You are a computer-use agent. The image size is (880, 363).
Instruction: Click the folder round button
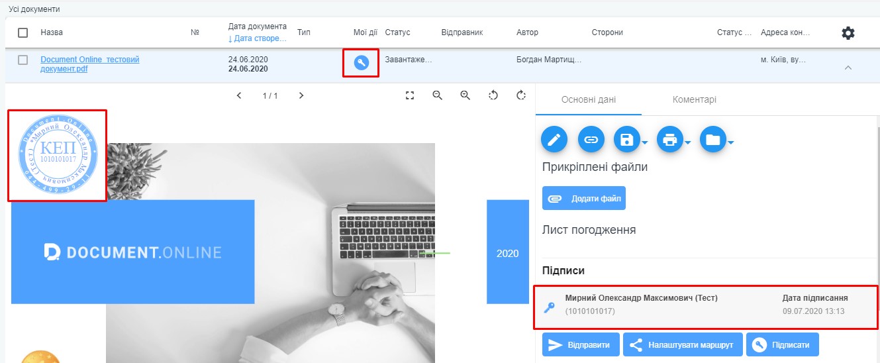[x=712, y=140]
